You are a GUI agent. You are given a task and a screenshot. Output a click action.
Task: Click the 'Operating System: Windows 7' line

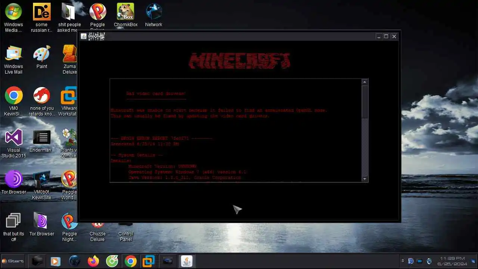point(187,172)
